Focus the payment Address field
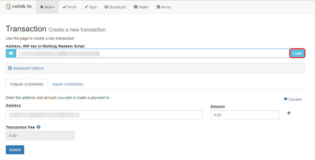The image size is (315, 160). pyautogui.click(x=104, y=115)
